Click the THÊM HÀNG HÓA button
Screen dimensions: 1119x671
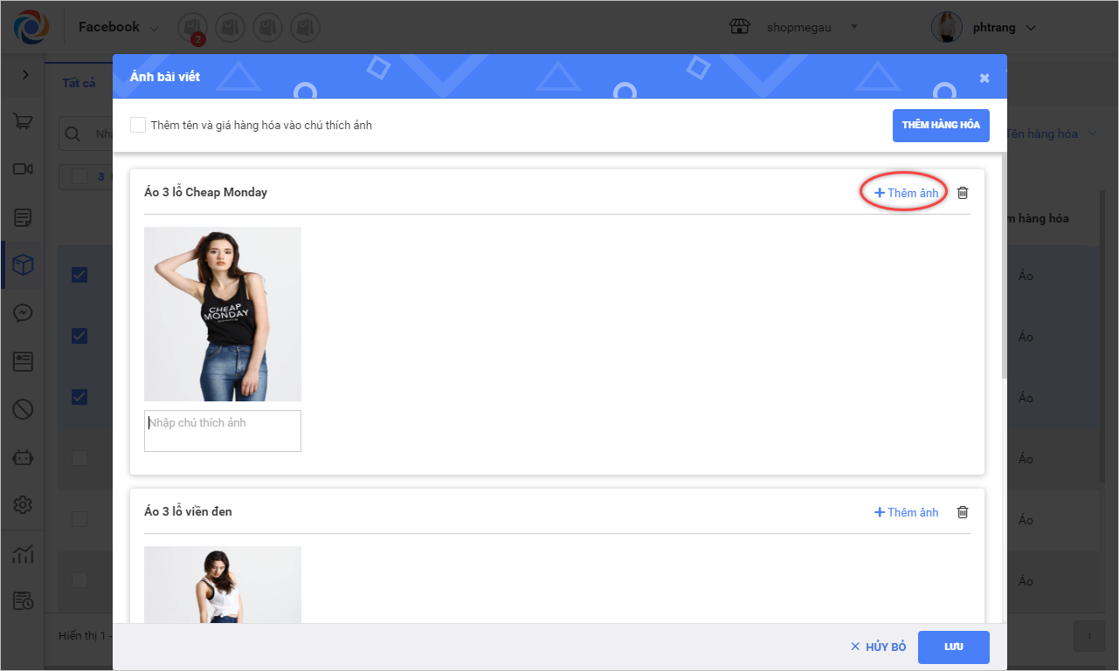pos(941,125)
